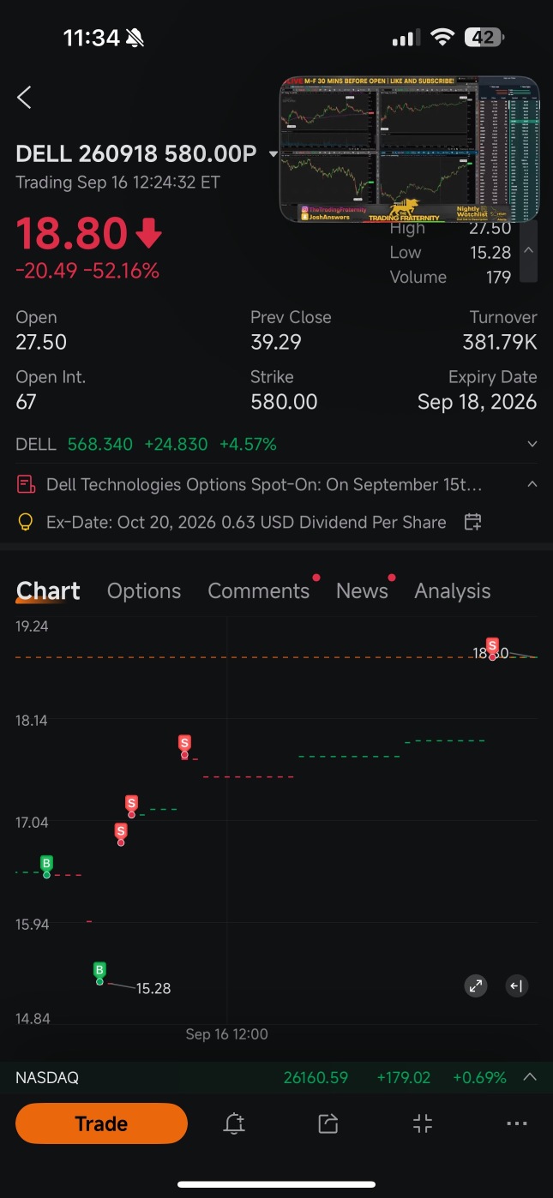
Task: Expand chart to full screen
Action: pos(476,985)
